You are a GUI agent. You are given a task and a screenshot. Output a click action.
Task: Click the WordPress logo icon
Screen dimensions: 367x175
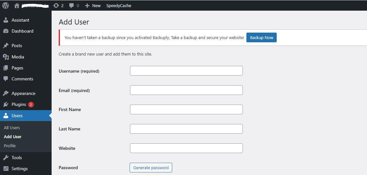click(x=5, y=5)
